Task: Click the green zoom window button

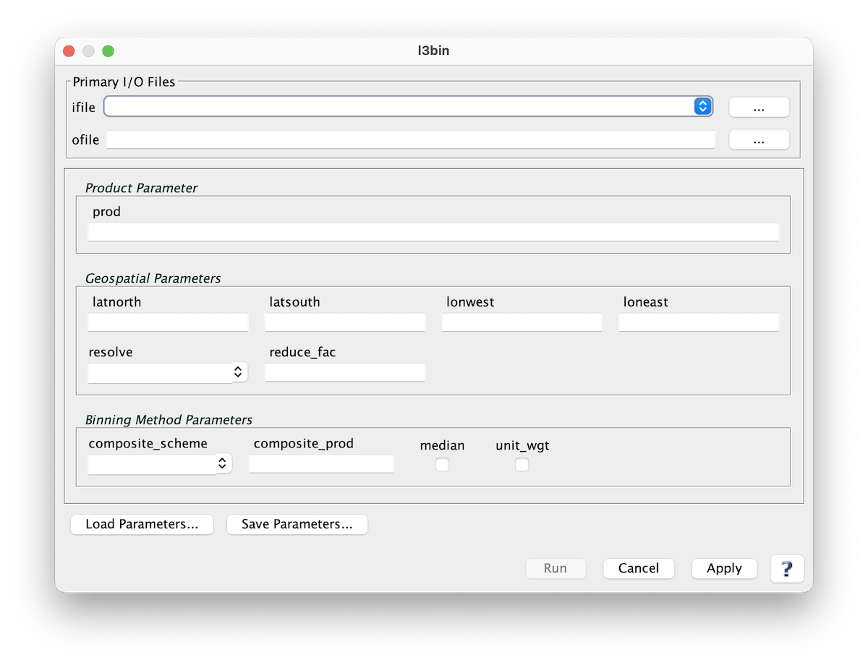Action: tap(108, 51)
